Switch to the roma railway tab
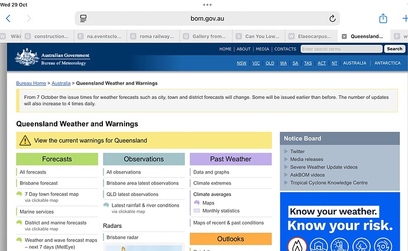Screen dimensions: 408x251 click(x=153, y=36)
